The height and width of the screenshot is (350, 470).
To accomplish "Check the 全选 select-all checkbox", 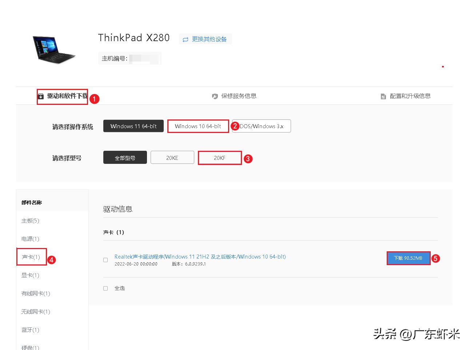I will point(105,288).
